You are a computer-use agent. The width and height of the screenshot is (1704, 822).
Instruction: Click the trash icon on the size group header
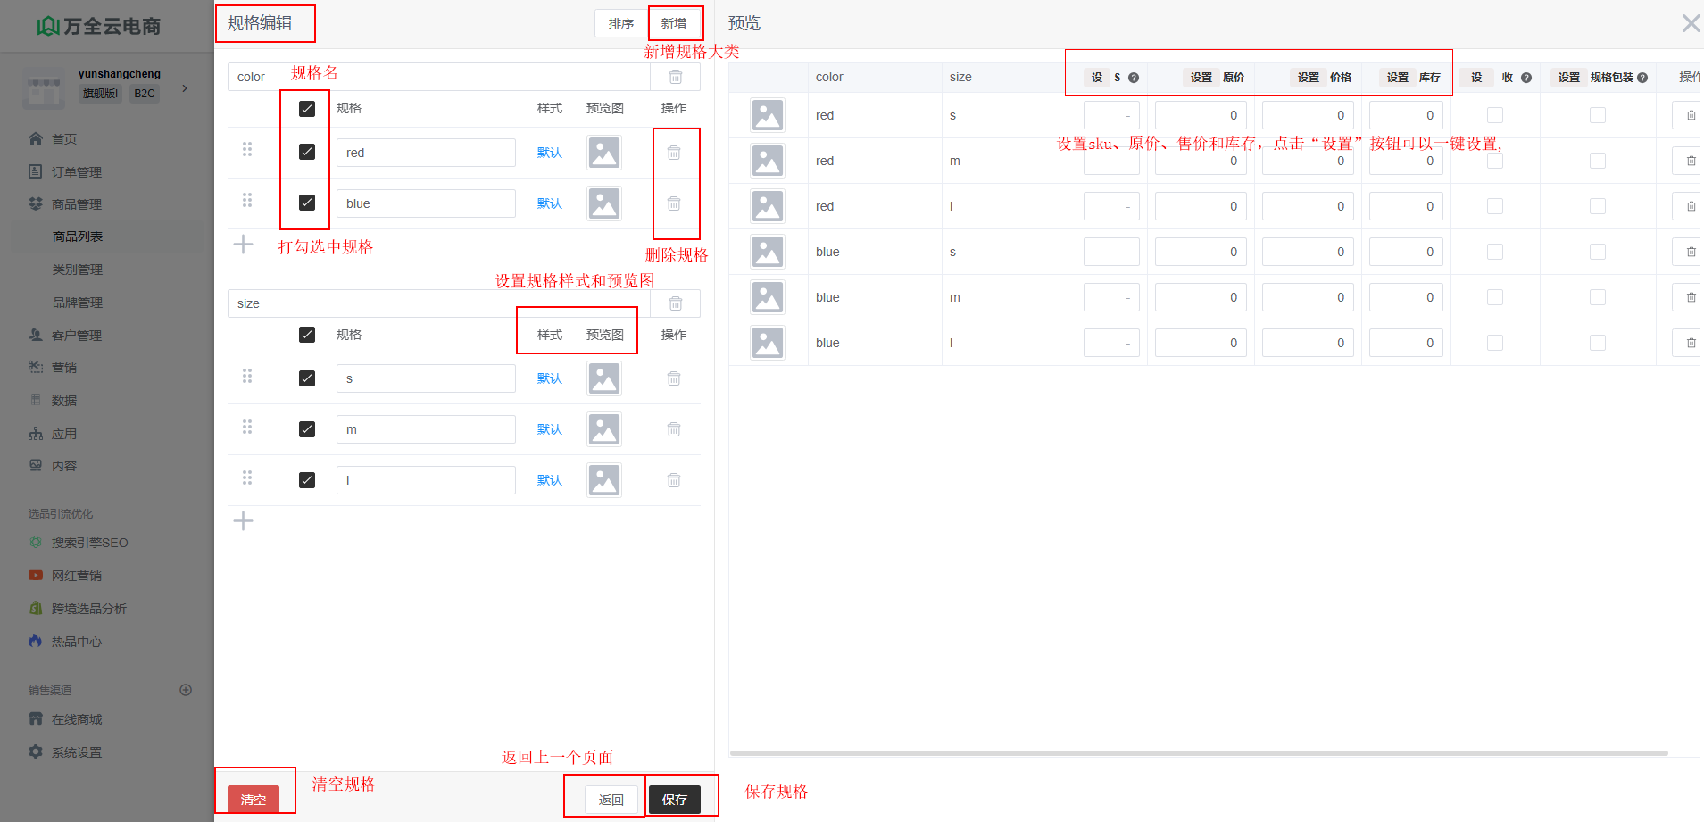tap(676, 303)
